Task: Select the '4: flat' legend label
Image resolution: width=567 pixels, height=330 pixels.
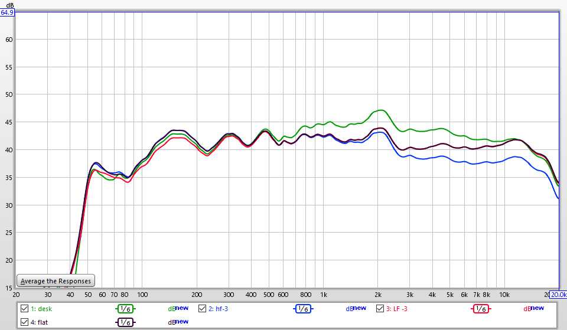Action: coord(38,322)
